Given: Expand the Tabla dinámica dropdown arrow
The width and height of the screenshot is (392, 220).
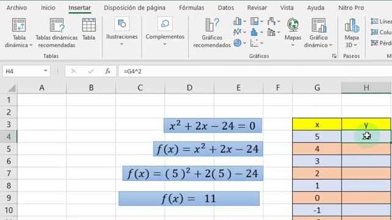Looking at the screenshot, I should pyautogui.click(x=31, y=45).
